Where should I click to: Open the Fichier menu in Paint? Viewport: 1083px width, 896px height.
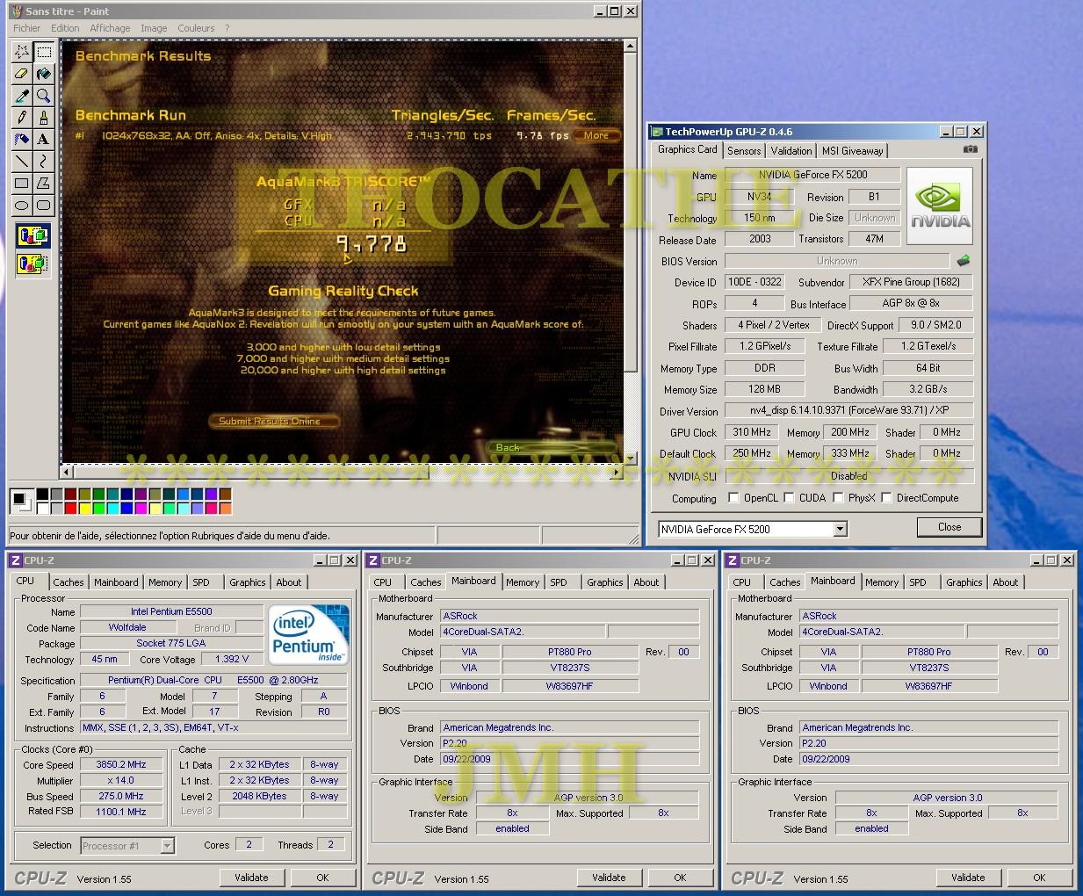click(27, 28)
